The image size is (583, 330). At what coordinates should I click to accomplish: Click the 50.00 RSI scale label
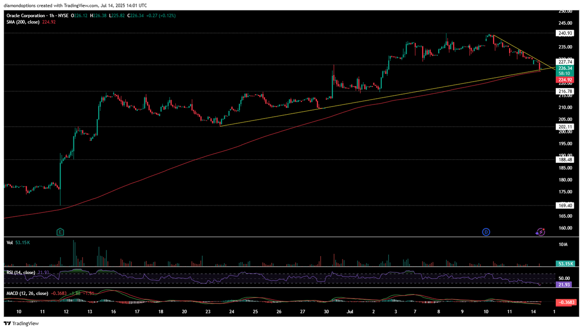[564, 278]
